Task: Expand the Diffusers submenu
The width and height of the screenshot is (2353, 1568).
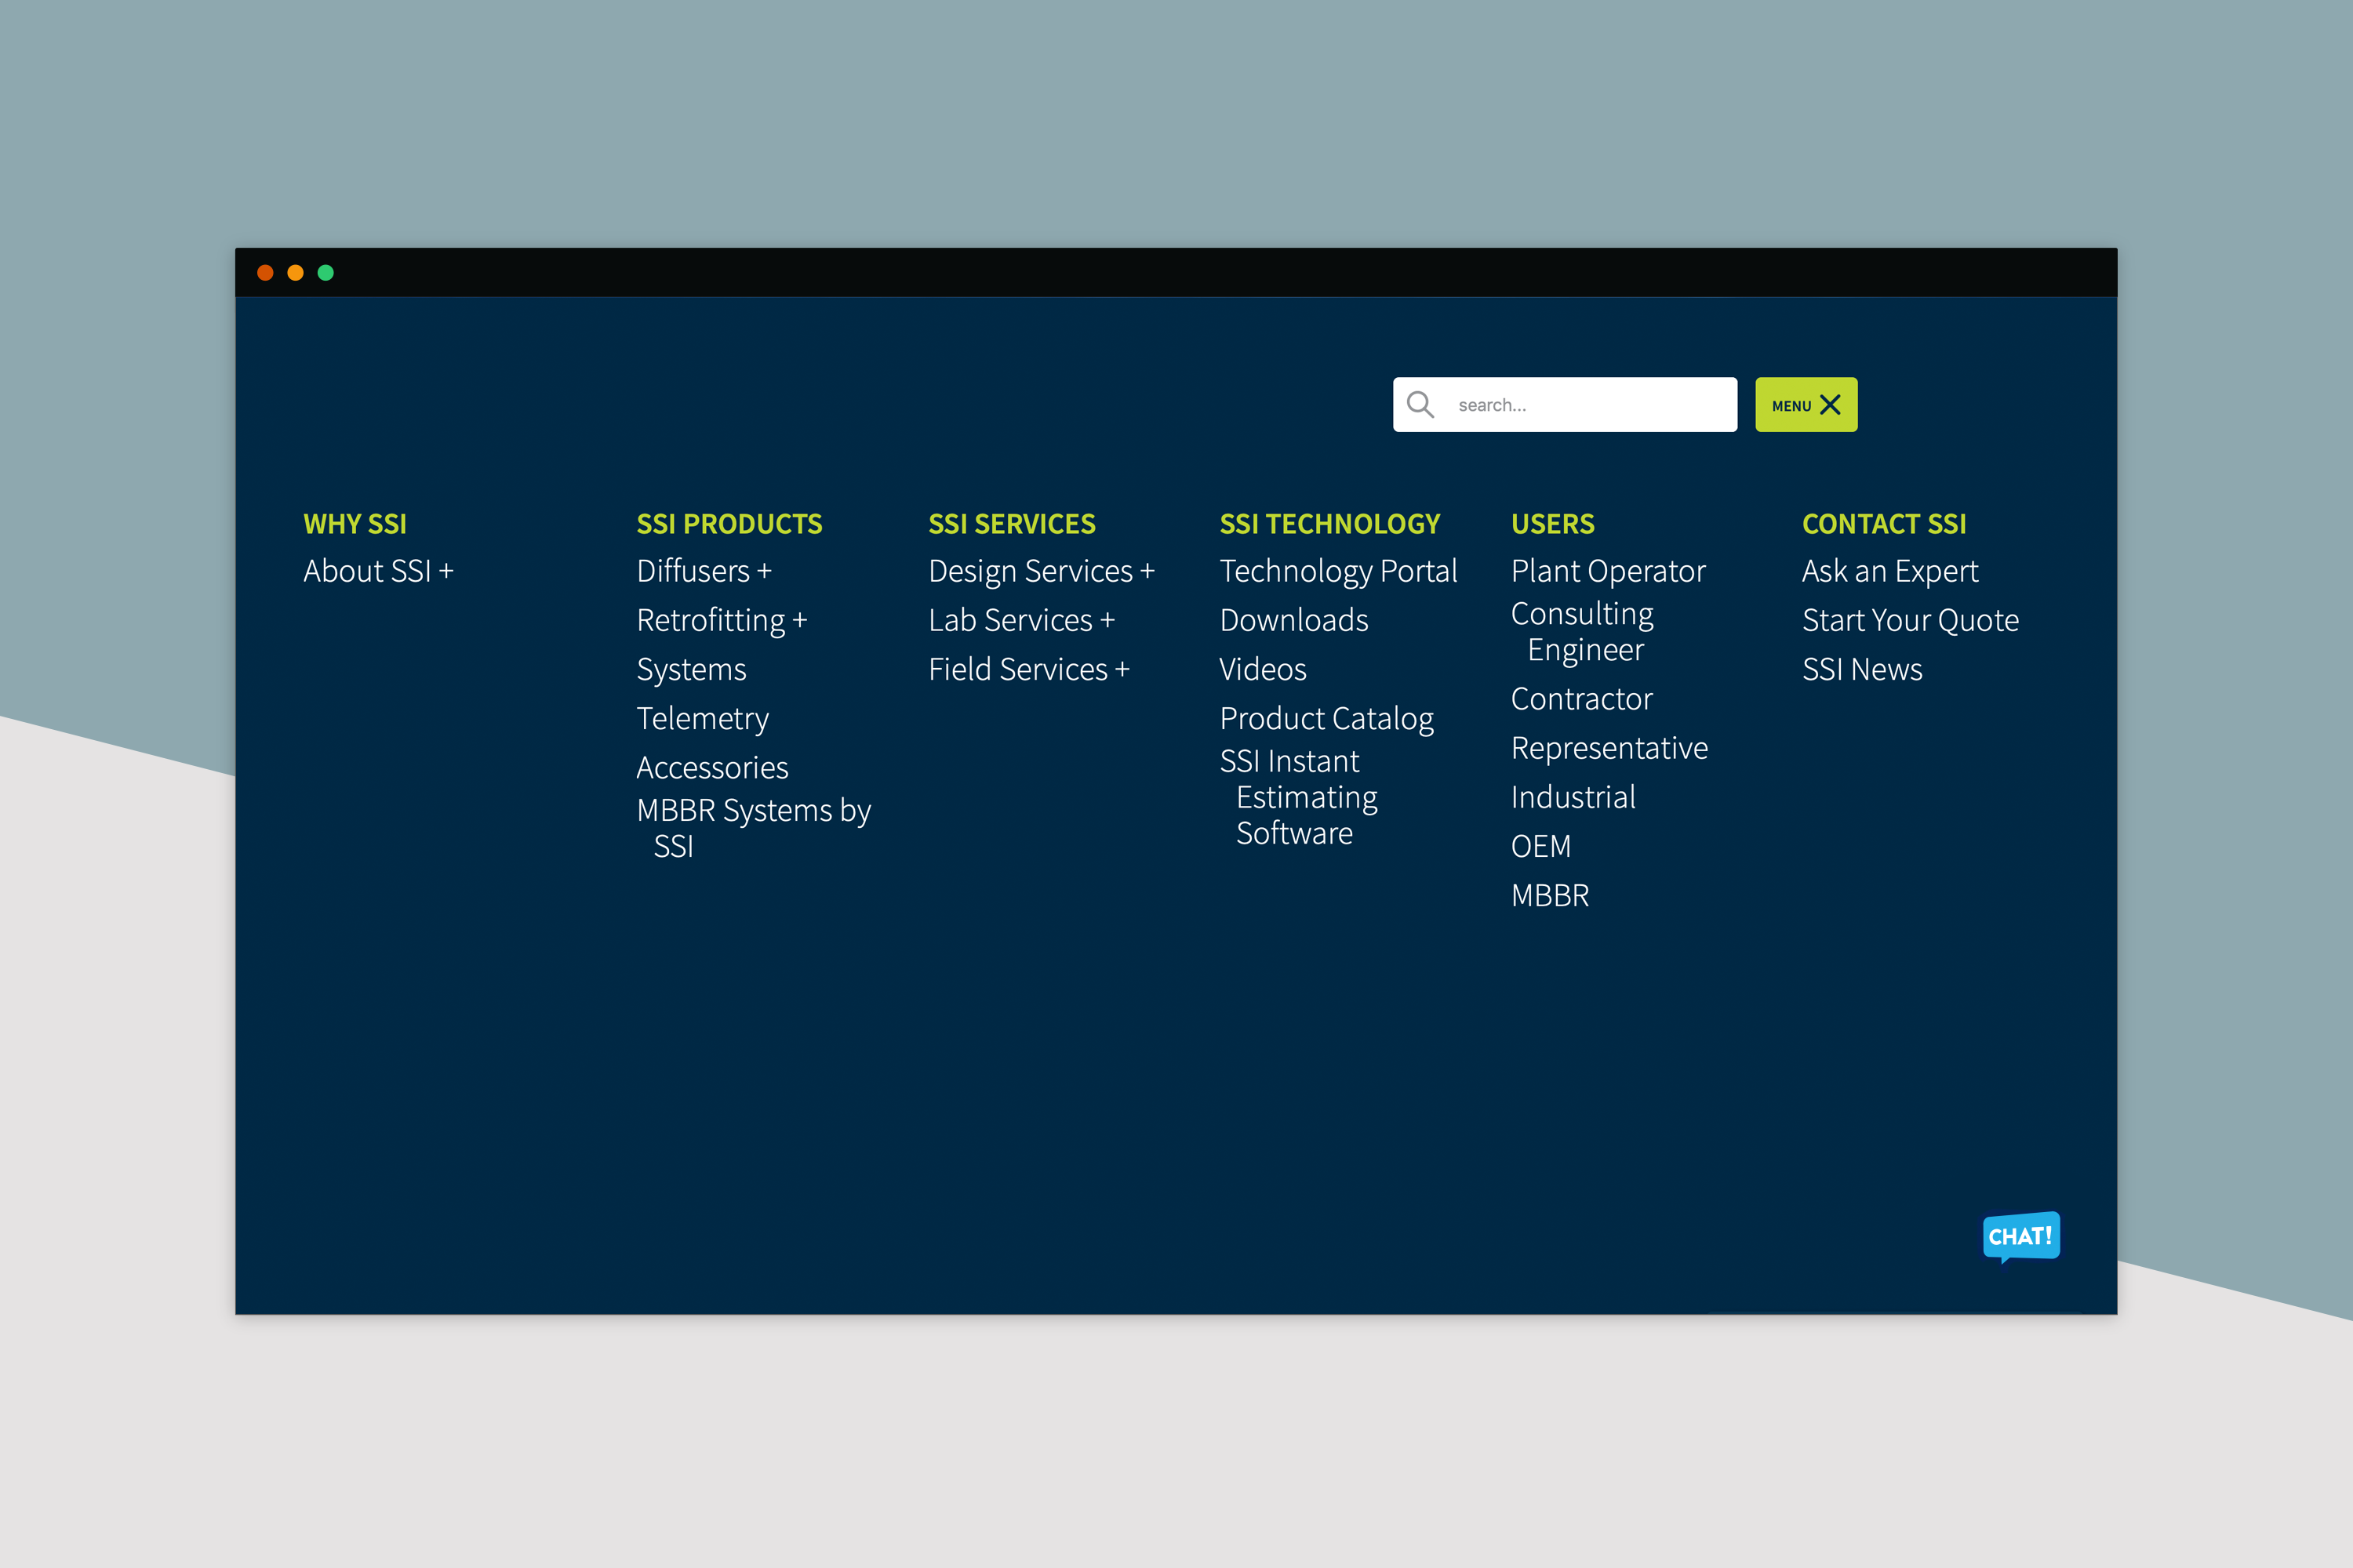Action: [766, 571]
